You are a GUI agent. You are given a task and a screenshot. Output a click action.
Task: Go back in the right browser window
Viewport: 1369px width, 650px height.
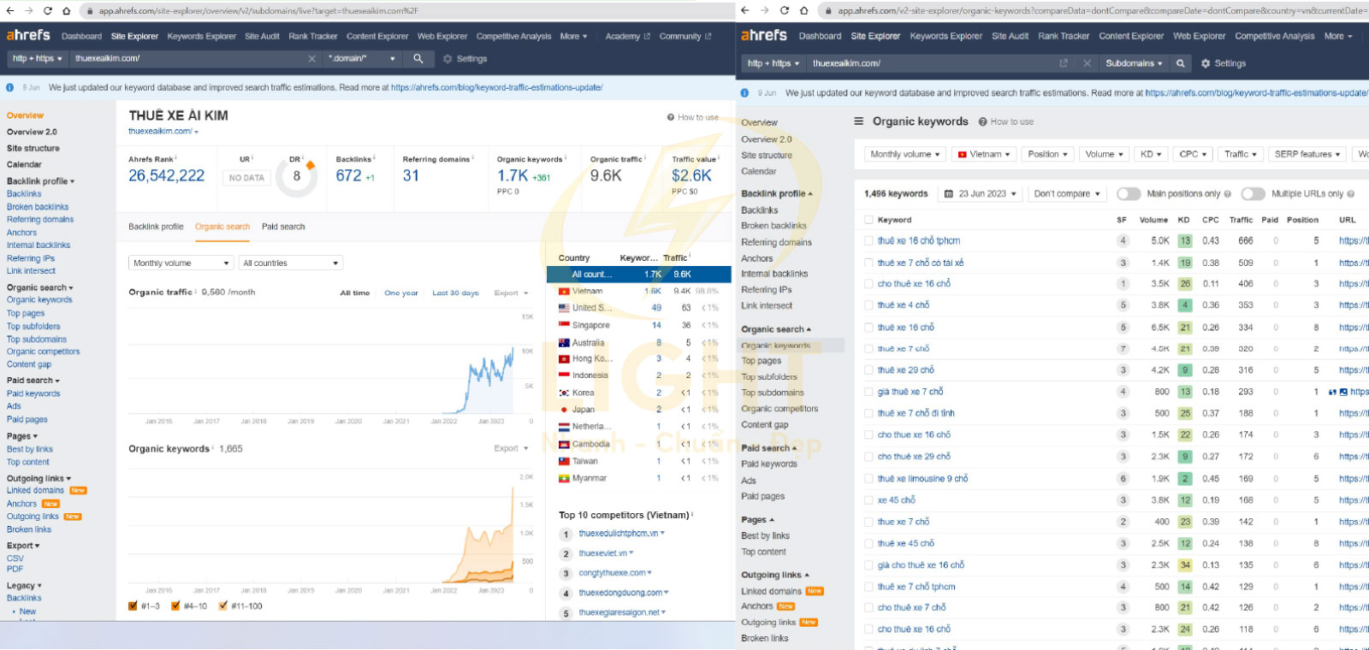[744, 10]
